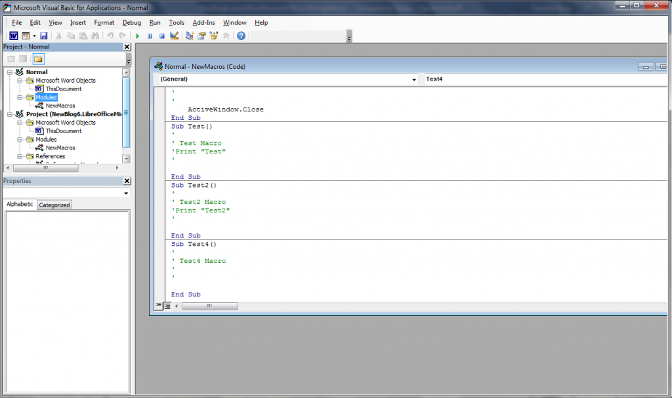
Task: Select NewMacros in NewBlog6 project
Action: 60,148
